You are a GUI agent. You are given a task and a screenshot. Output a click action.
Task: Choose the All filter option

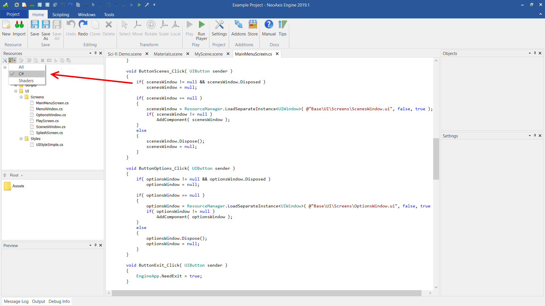(21, 67)
